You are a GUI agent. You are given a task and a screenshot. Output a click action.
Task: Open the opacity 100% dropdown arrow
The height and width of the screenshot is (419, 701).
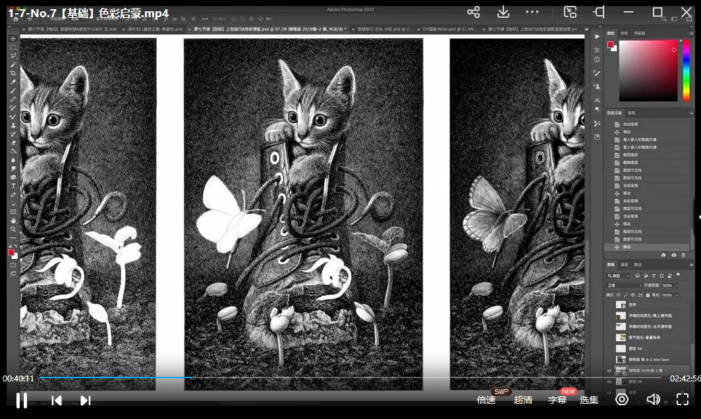[x=677, y=285]
